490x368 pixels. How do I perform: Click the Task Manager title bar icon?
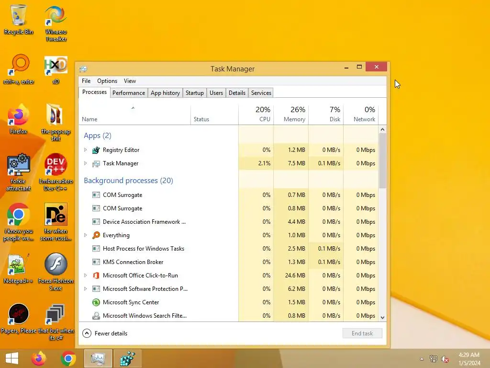83,69
